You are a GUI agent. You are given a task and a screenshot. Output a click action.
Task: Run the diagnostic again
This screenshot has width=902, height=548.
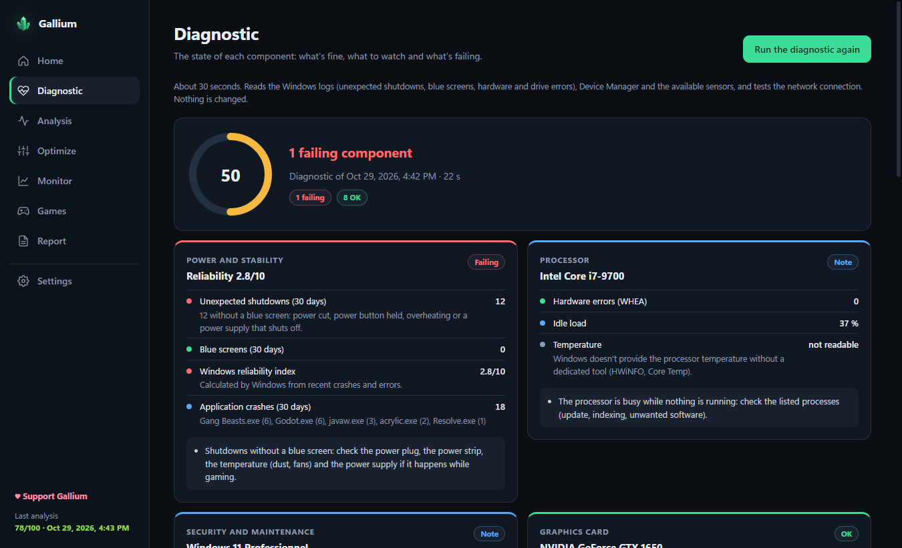point(807,49)
